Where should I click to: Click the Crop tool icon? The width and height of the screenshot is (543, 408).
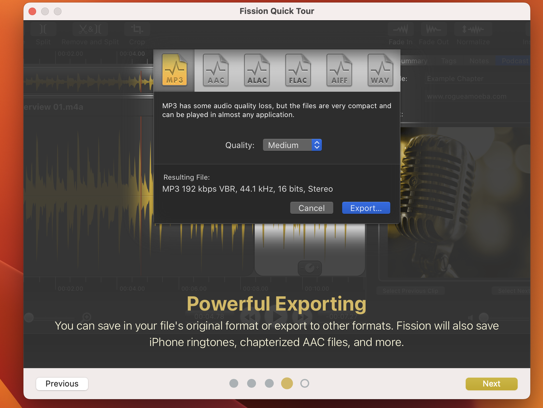[x=137, y=30]
